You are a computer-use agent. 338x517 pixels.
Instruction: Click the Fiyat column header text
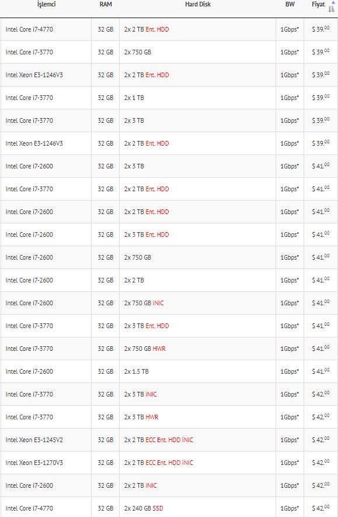[318, 5]
